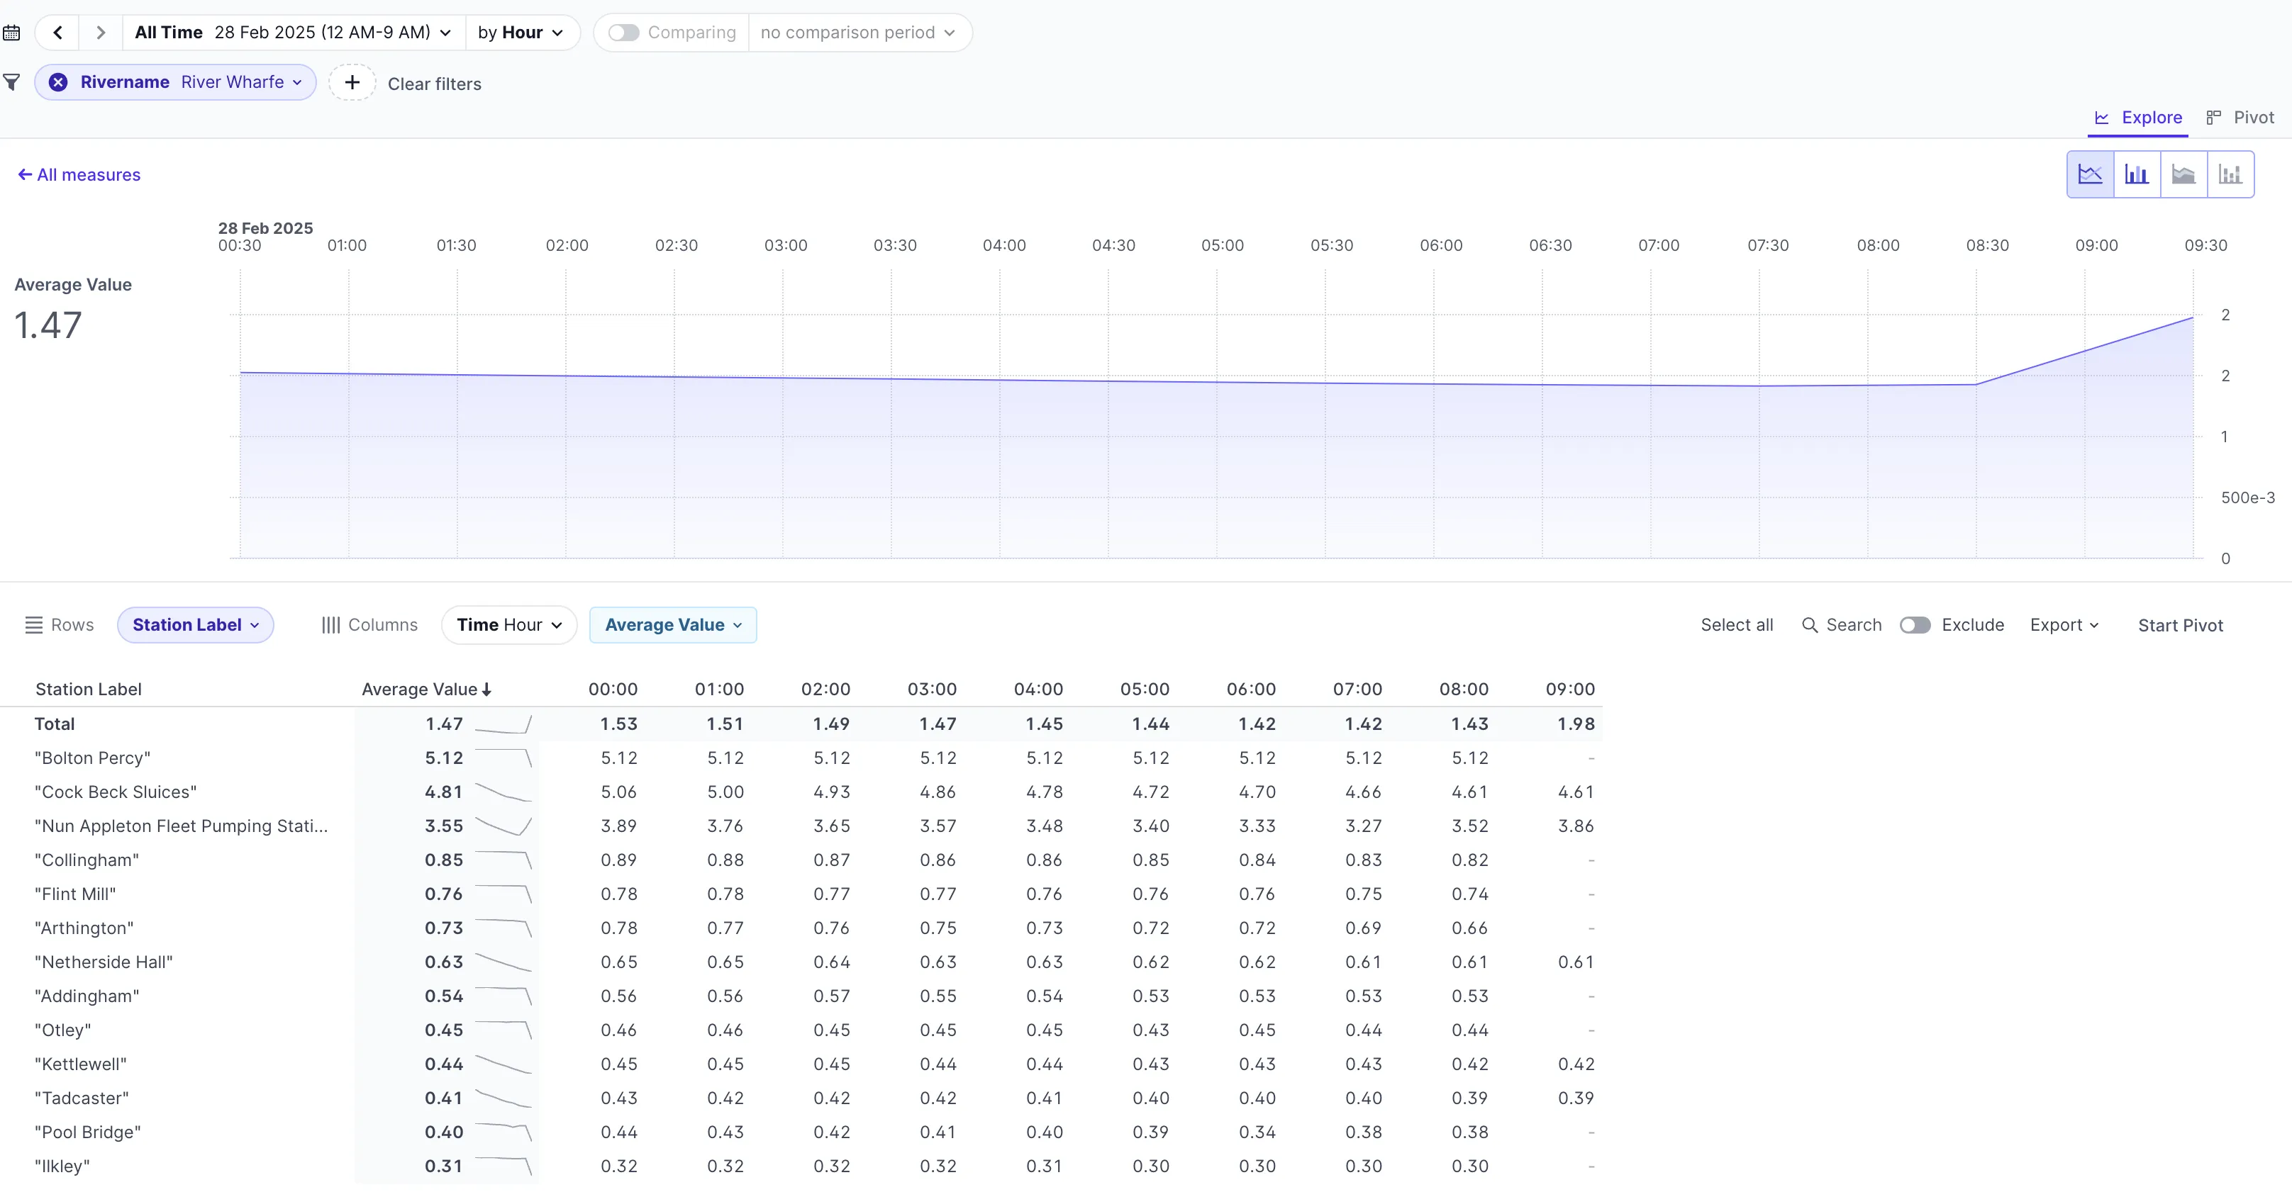The width and height of the screenshot is (2292, 1192).
Task: Toggle the Comparing switch
Action: (x=624, y=33)
